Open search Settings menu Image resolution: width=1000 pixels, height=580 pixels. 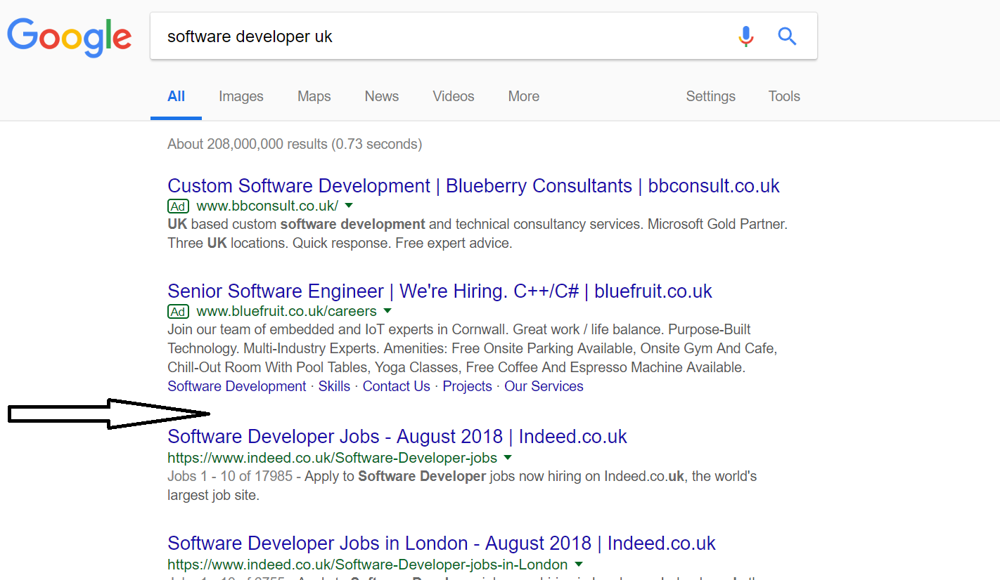point(711,96)
